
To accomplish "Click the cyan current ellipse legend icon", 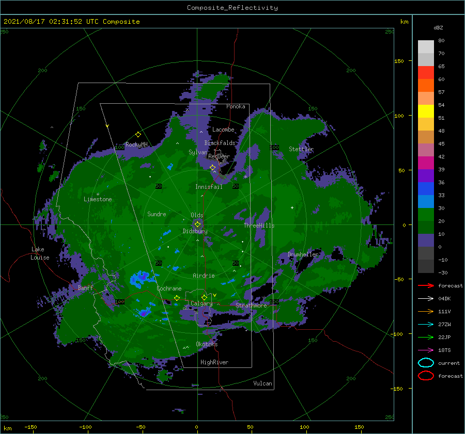I will pyautogui.click(x=426, y=363).
